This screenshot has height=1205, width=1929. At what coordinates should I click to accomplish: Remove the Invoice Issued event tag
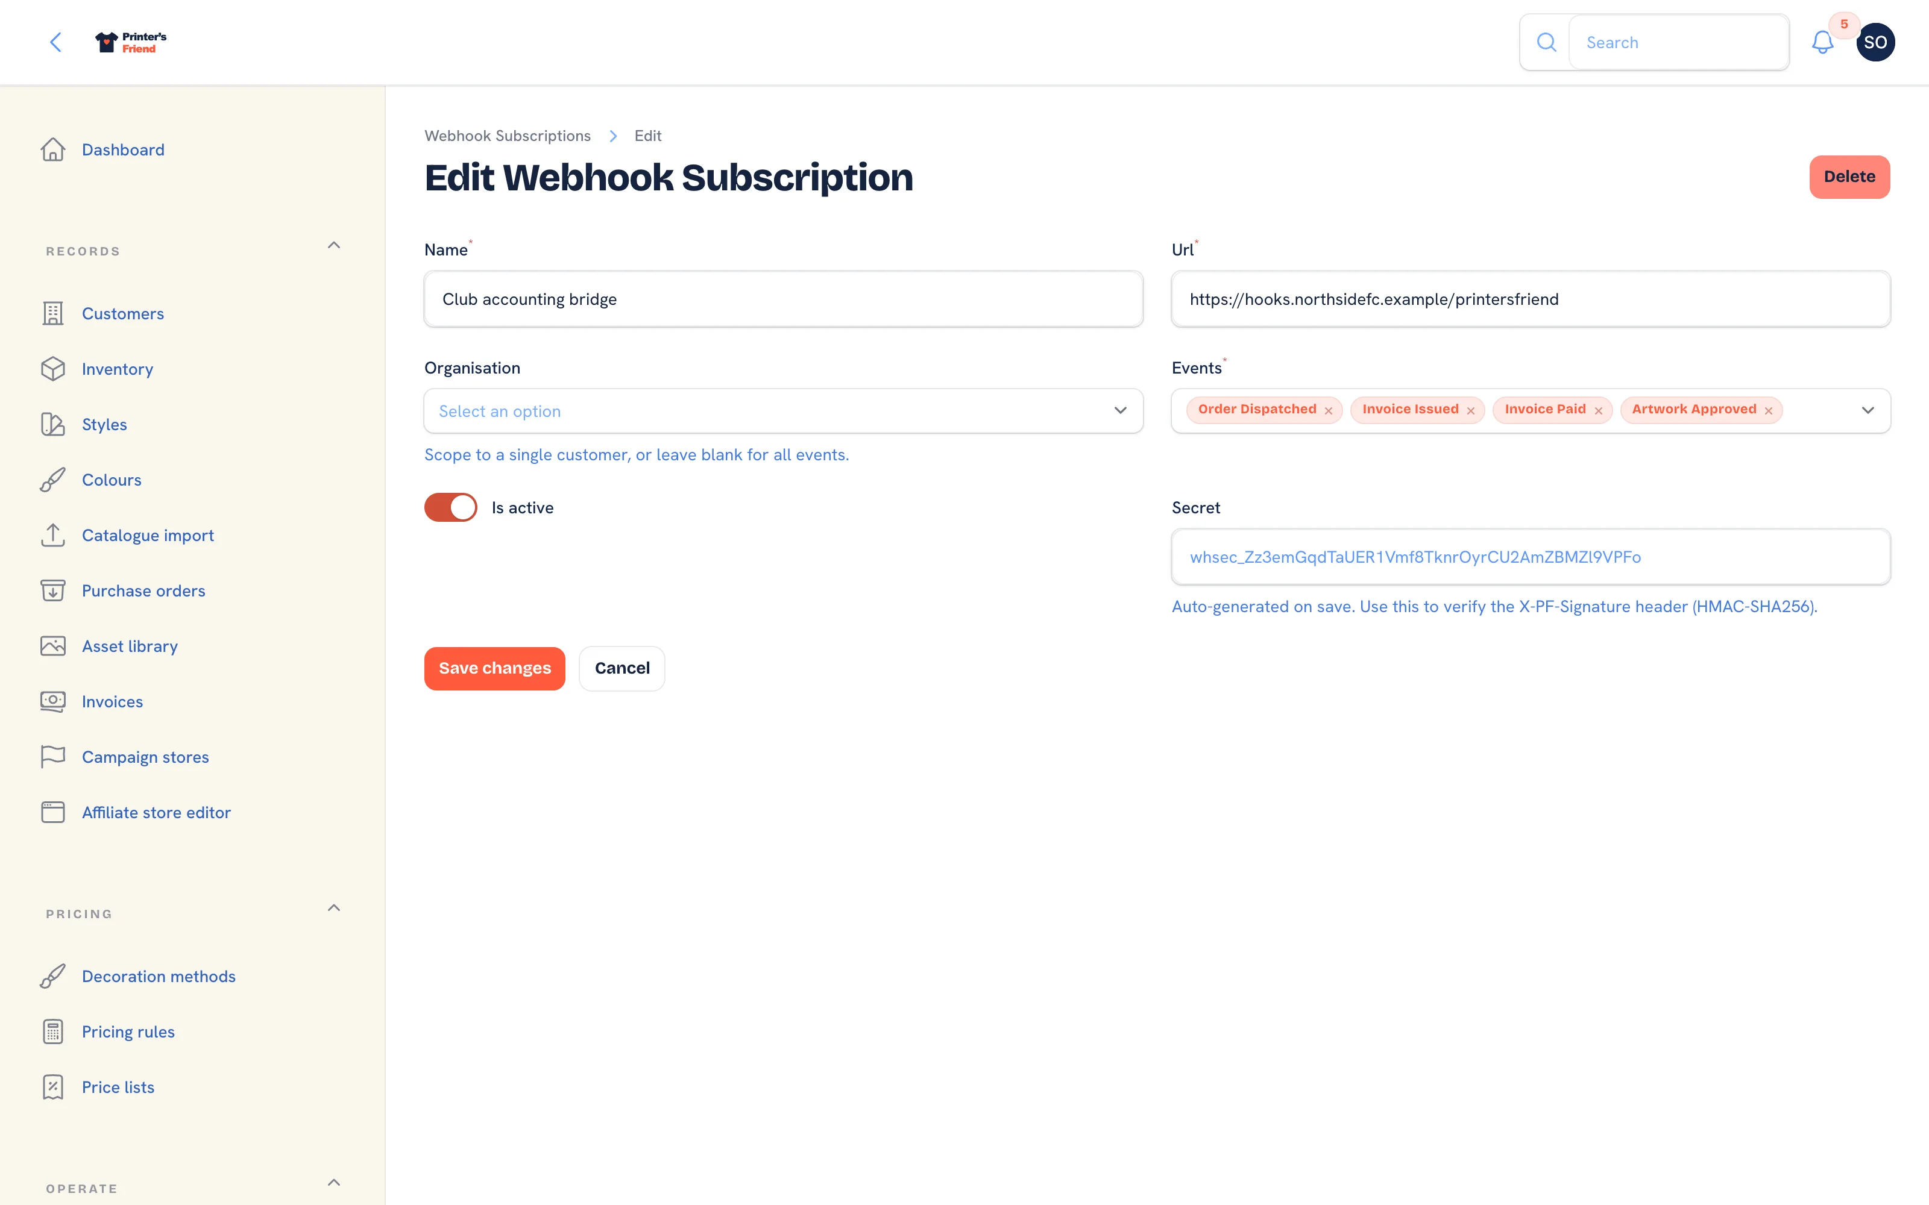pyautogui.click(x=1471, y=412)
